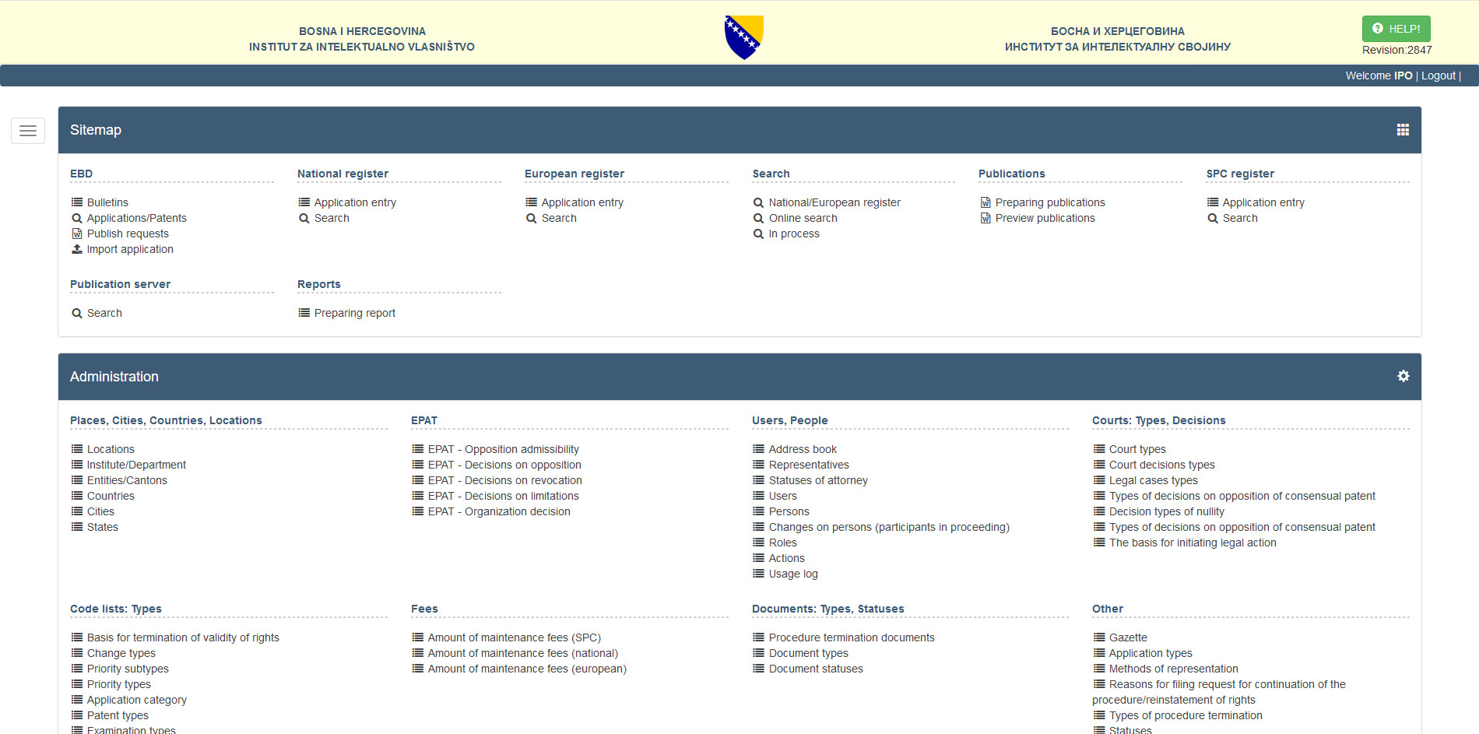Open European register Search
Image resolution: width=1479 pixels, height=734 pixels.
559,218
